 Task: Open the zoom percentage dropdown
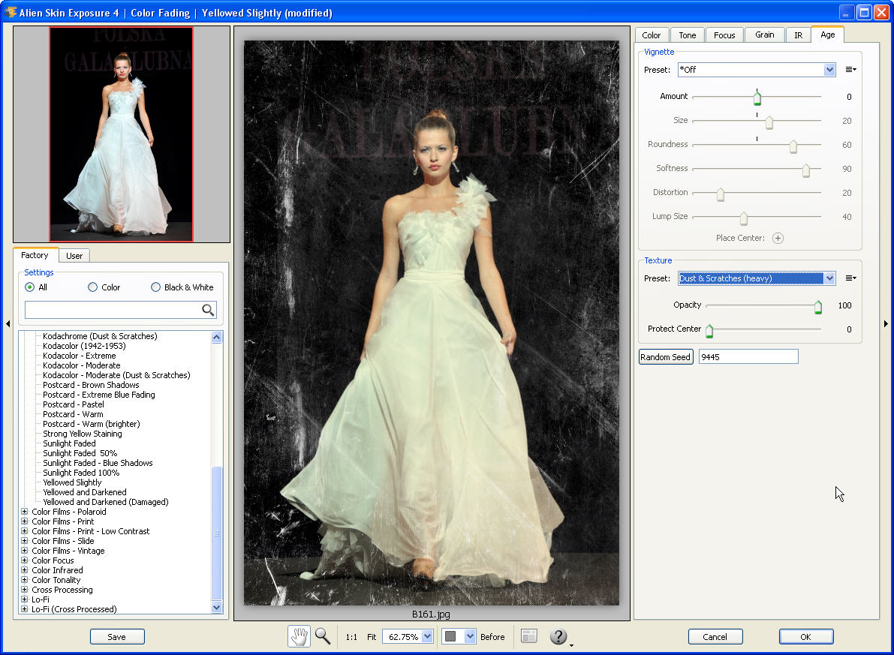tap(427, 636)
